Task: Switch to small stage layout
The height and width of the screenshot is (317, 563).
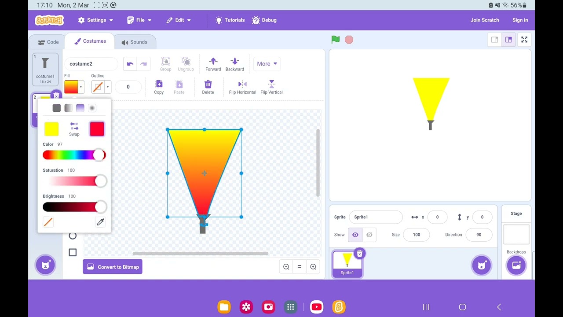Action: [x=494, y=40]
